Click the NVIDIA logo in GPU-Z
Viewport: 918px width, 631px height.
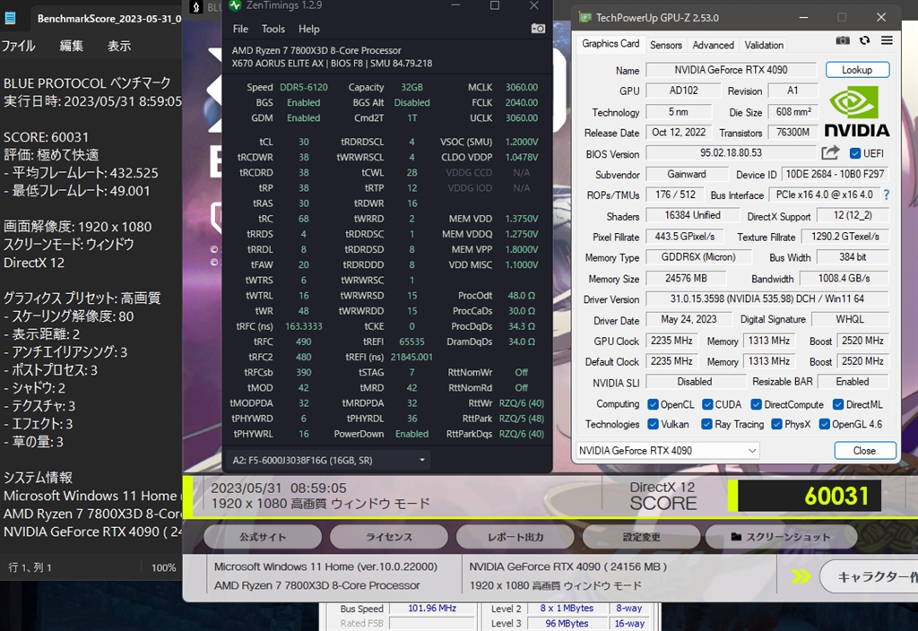[x=857, y=112]
